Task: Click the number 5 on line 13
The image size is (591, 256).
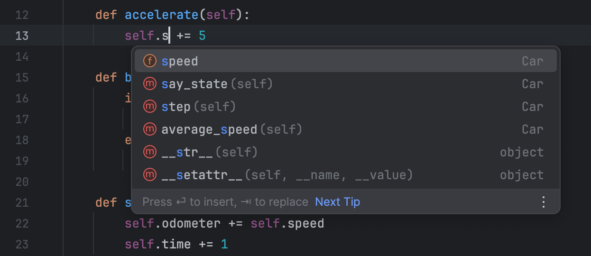Action: (x=202, y=36)
